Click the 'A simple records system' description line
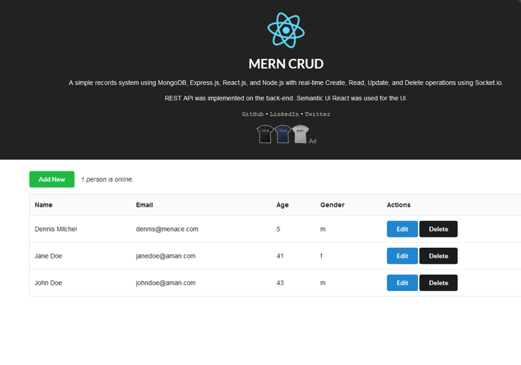Viewport: 521px width, 365px height. [x=286, y=82]
